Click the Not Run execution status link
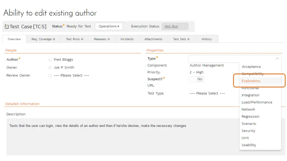287x161 pixels. coord(171,26)
